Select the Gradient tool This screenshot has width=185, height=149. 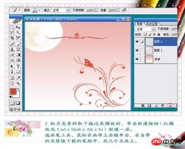pos(18,55)
